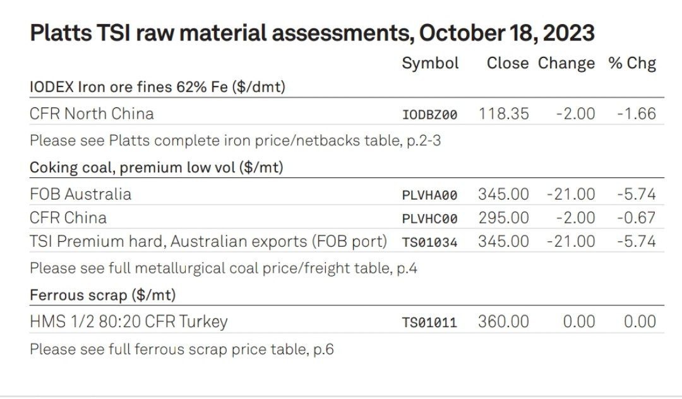The width and height of the screenshot is (682, 399).
Task: Select the Close column header
Action: (x=508, y=64)
